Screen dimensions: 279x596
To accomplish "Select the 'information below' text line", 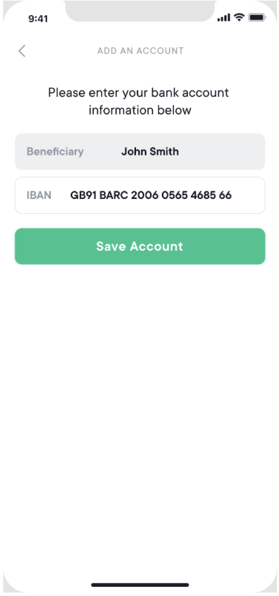I will click(x=140, y=110).
